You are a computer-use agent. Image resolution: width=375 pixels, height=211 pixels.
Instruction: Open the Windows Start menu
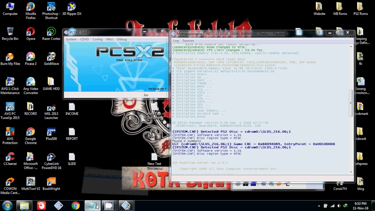point(7,206)
